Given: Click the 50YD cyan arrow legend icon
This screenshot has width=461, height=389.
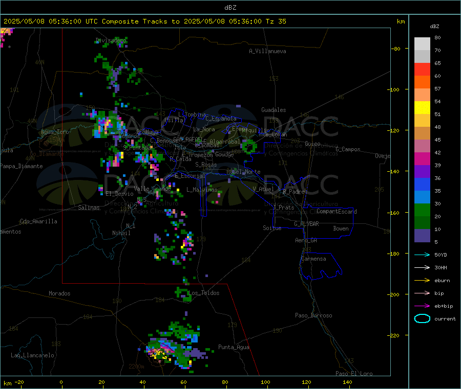Looking at the screenshot, I should pos(422,255).
